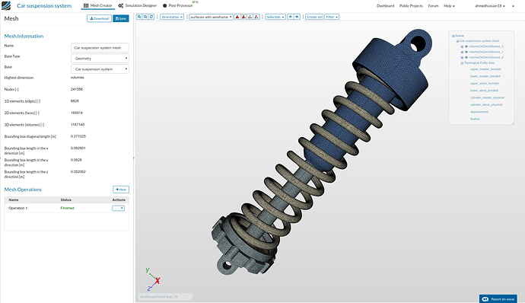Toggle visibility eye of volumeOnGeoVolumes_1
The image size is (525, 303).
[466, 52]
